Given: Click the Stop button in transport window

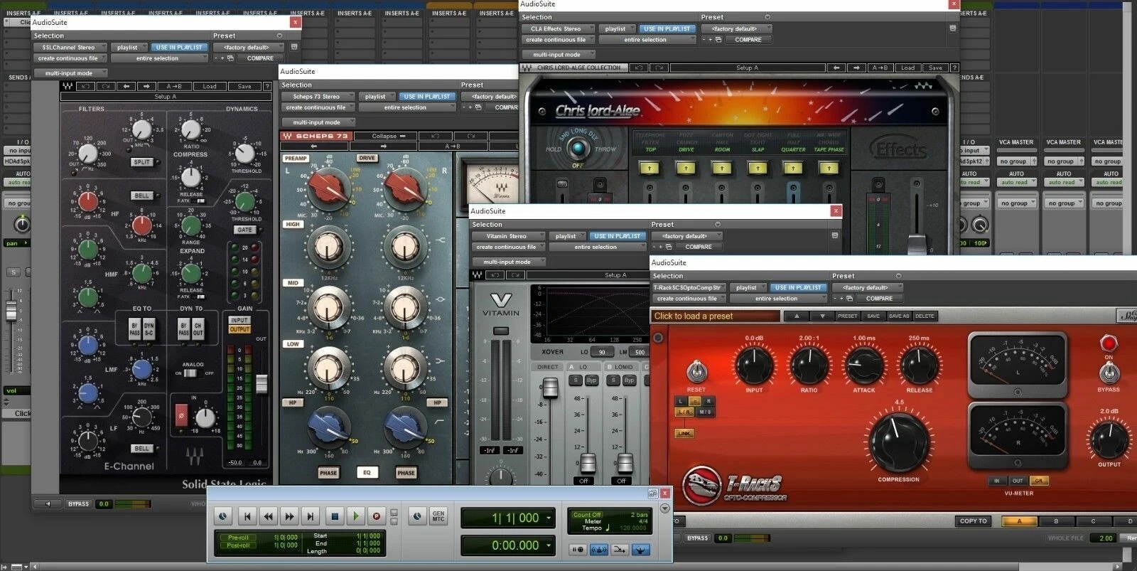Looking at the screenshot, I should pos(335,516).
